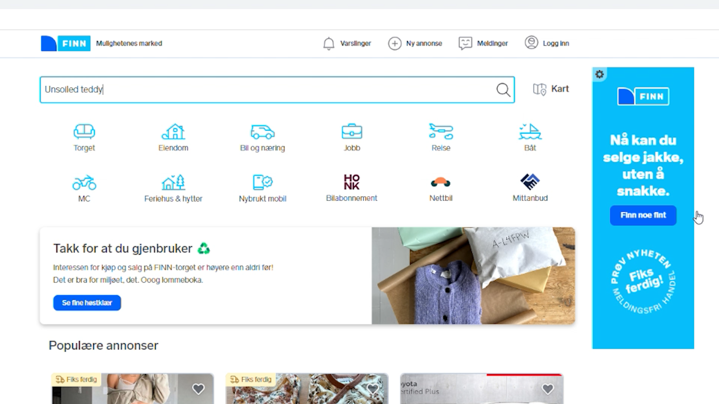Open Meldinger messages menu item

point(483,43)
